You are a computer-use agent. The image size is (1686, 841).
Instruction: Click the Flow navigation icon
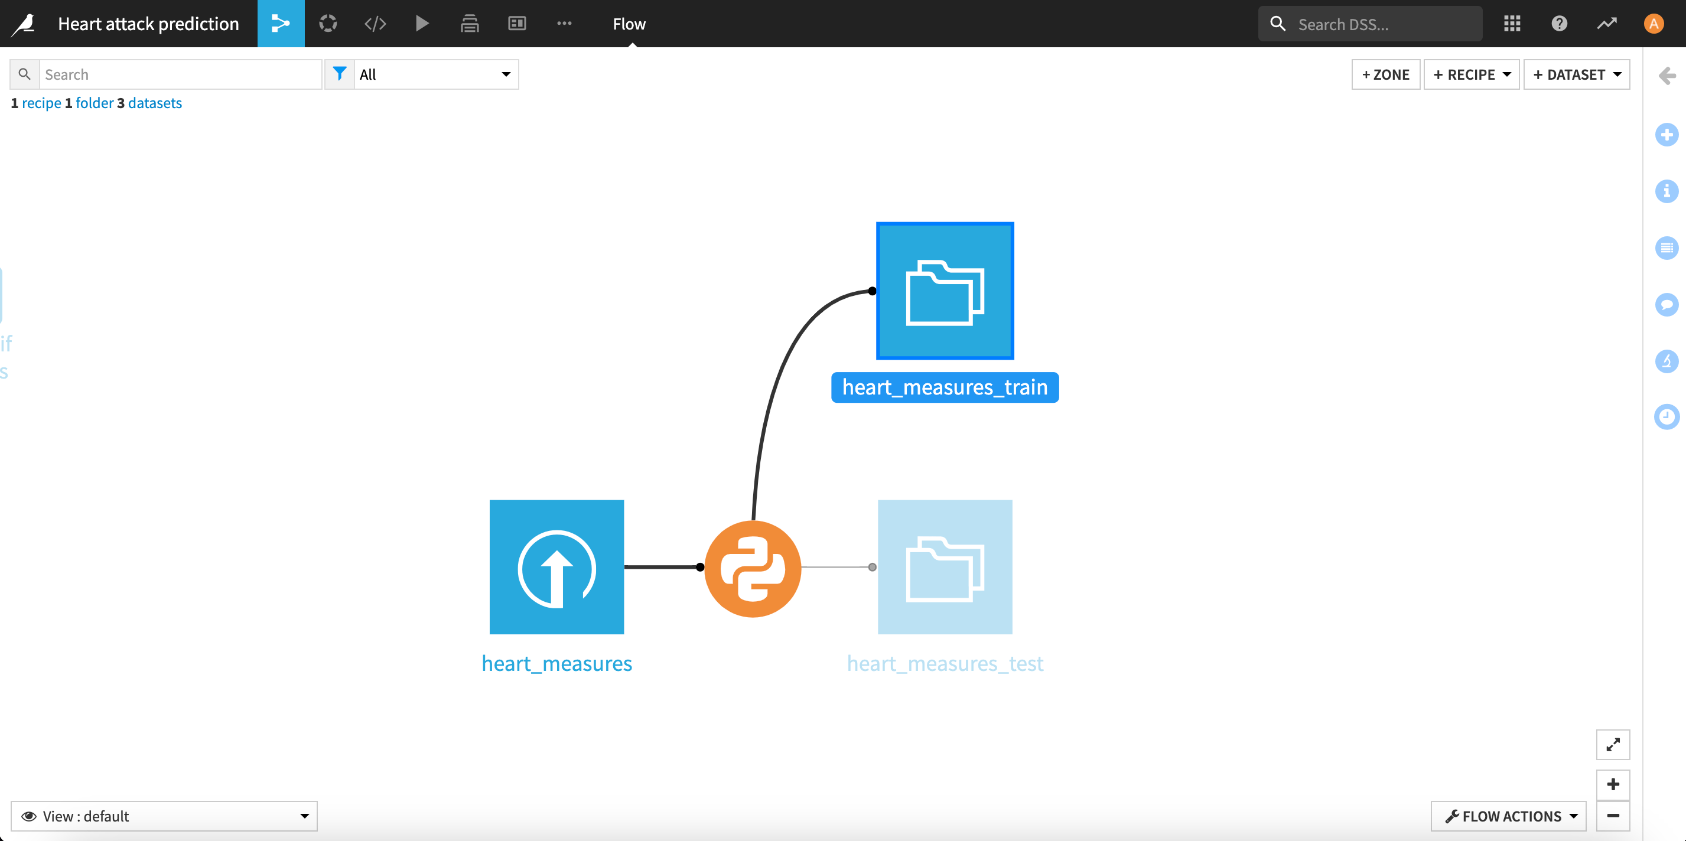click(x=281, y=24)
